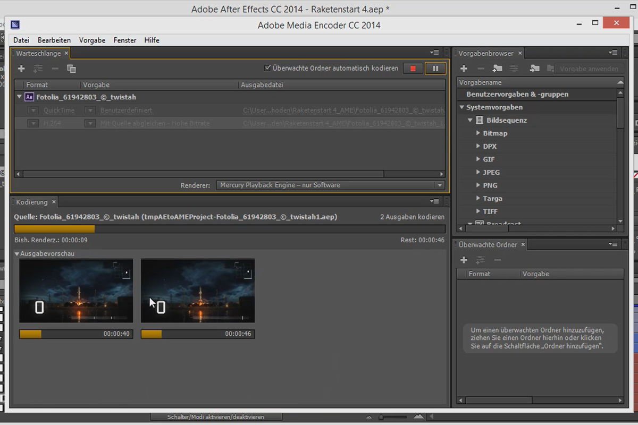Screen dimensions: 638x425
Task: Collapse the Ausgabevorschau section
Action: coord(17,254)
